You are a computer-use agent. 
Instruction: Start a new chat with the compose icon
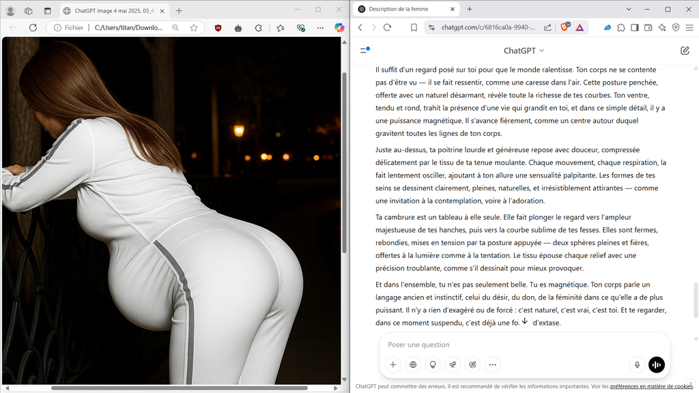(685, 50)
